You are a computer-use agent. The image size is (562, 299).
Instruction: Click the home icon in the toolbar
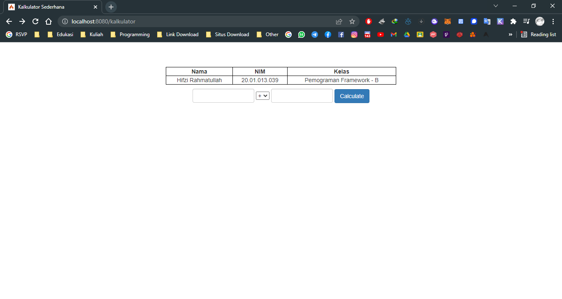[x=48, y=21]
